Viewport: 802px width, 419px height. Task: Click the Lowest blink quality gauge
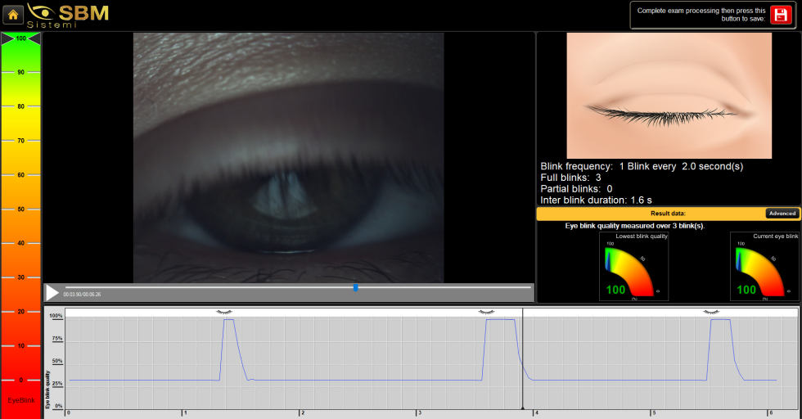tap(633, 267)
